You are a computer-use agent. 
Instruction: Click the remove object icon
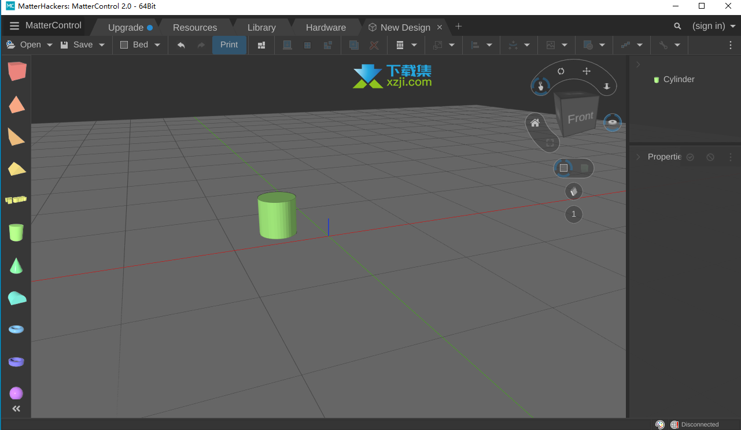pos(374,45)
